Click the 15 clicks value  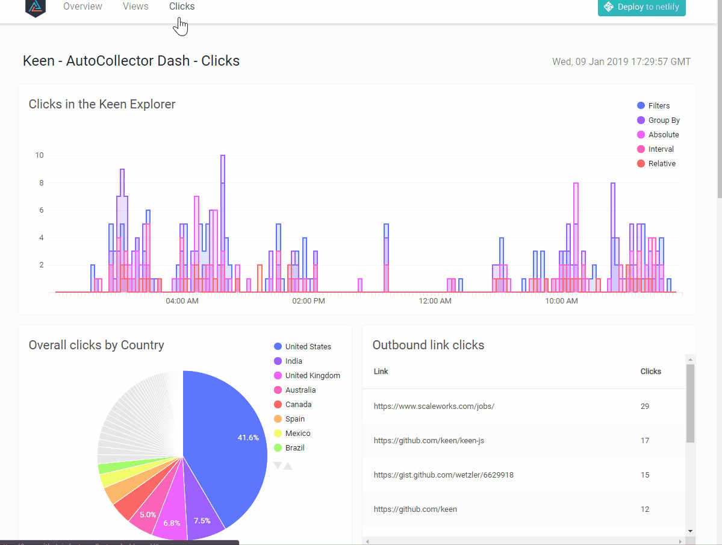[x=645, y=475]
